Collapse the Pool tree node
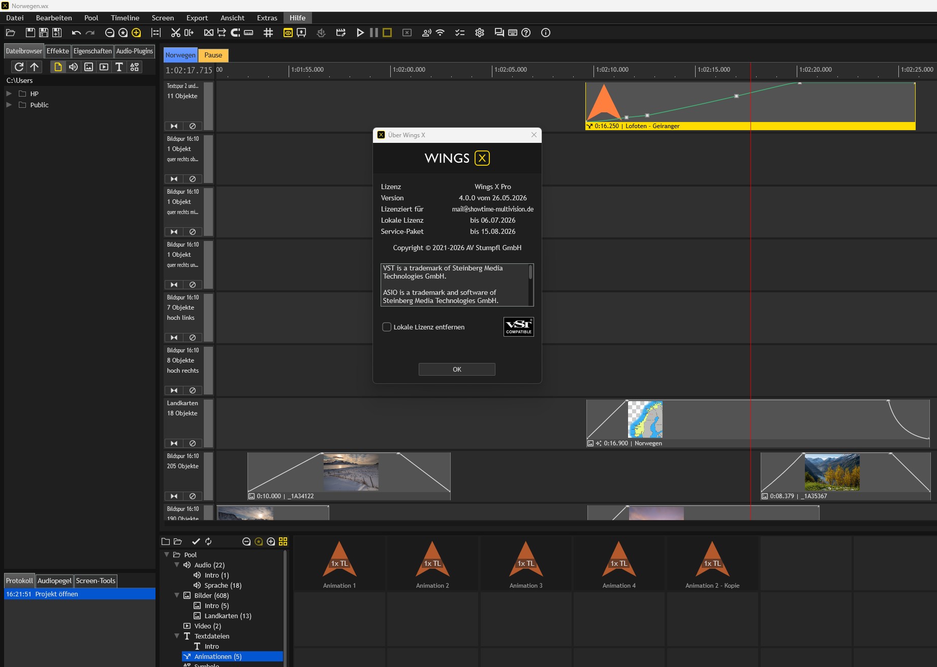This screenshot has width=937, height=667. [167, 555]
